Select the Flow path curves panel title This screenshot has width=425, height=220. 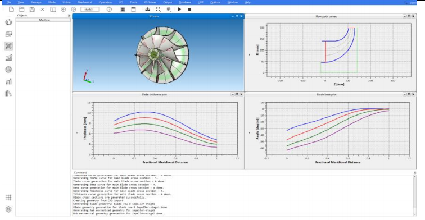tap(326, 16)
